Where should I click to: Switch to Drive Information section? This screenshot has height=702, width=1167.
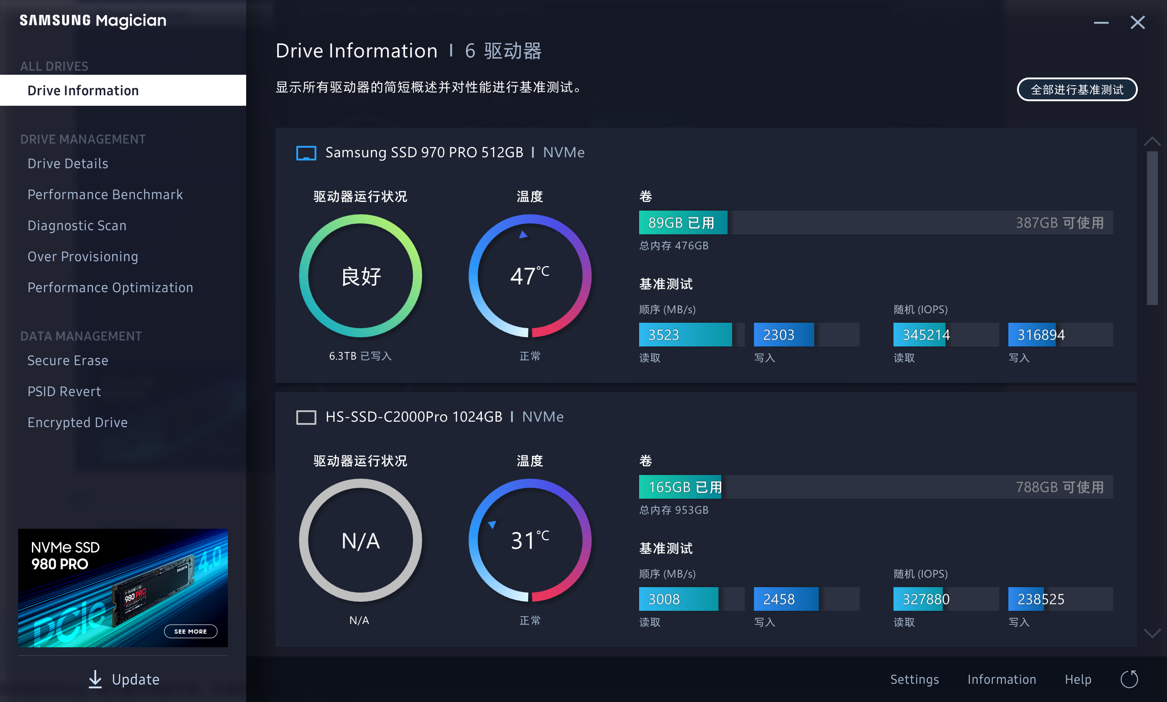pos(83,90)
